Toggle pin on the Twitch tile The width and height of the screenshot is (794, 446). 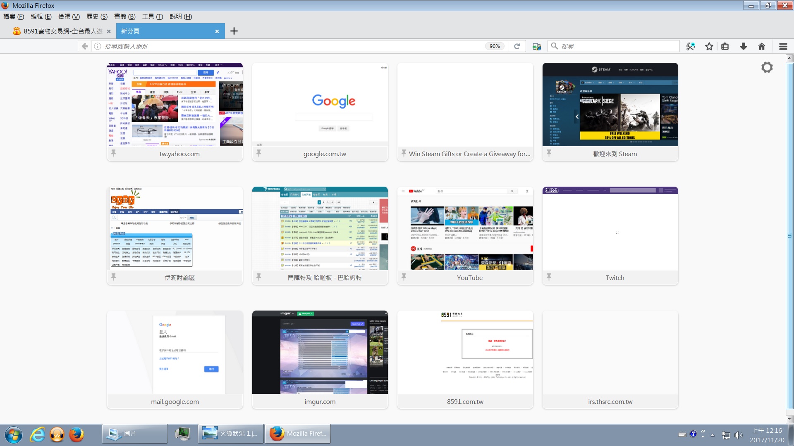point(549,277)
